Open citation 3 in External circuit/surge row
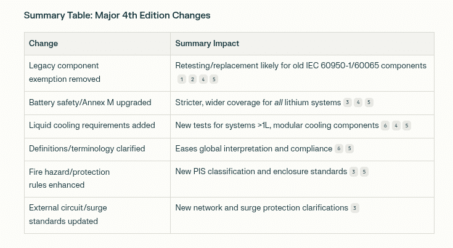 pyautogui.click(x=355, y=208)
